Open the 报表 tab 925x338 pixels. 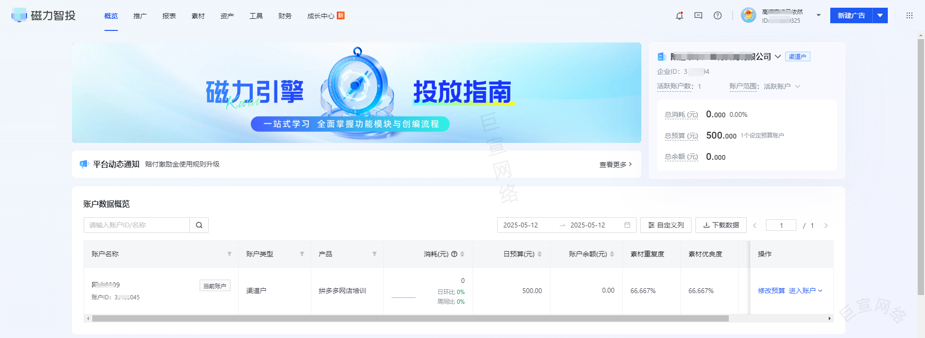[169, 16]
